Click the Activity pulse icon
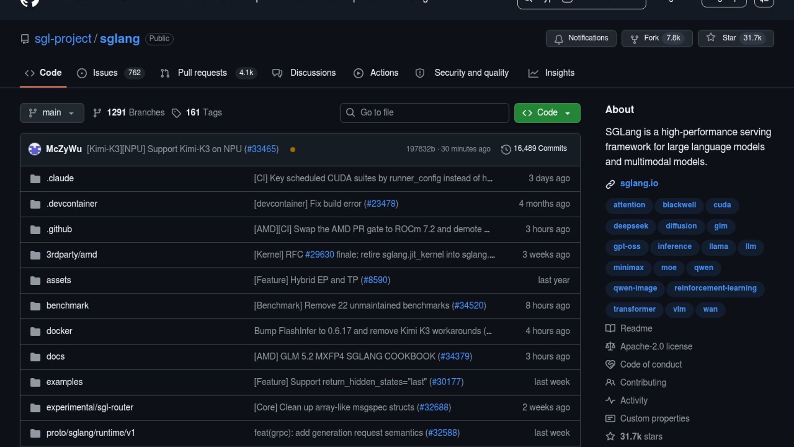This screenshot has height=447, width=794. pos(610,401)
